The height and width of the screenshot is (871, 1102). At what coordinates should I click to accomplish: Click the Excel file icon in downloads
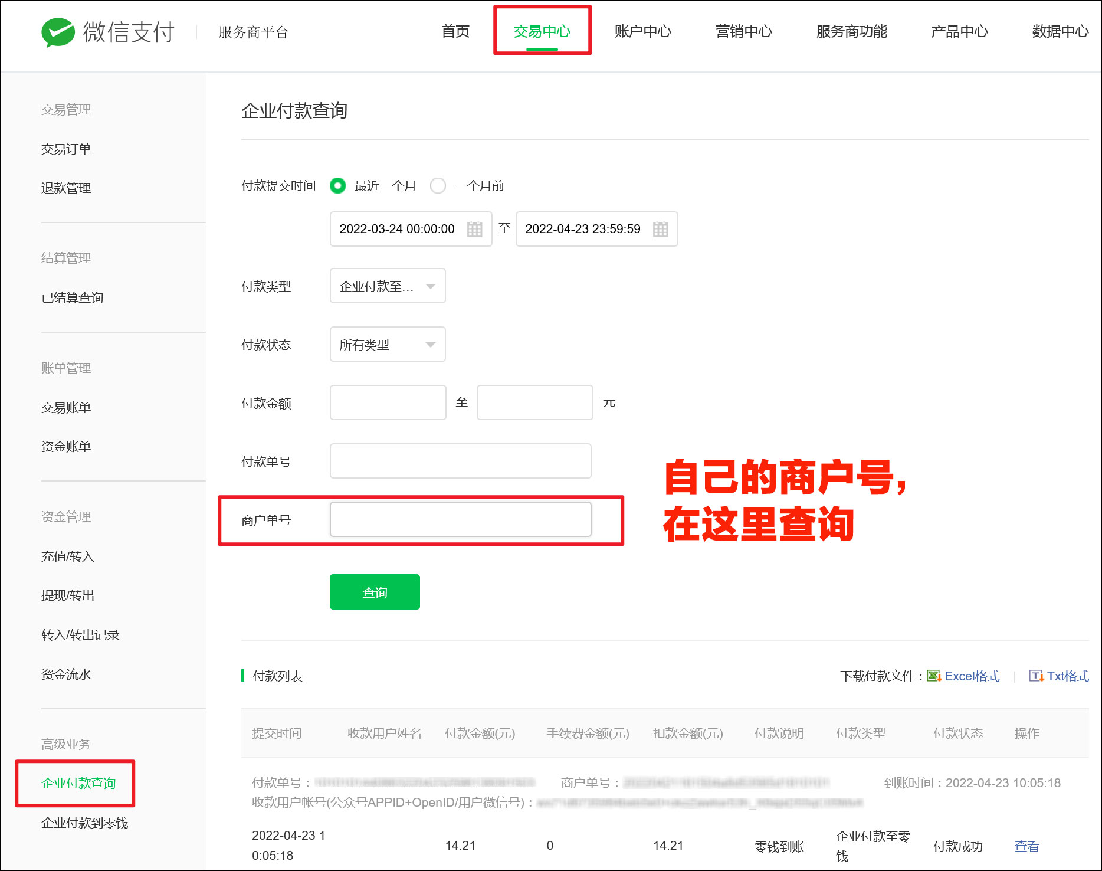coord(933,676)
